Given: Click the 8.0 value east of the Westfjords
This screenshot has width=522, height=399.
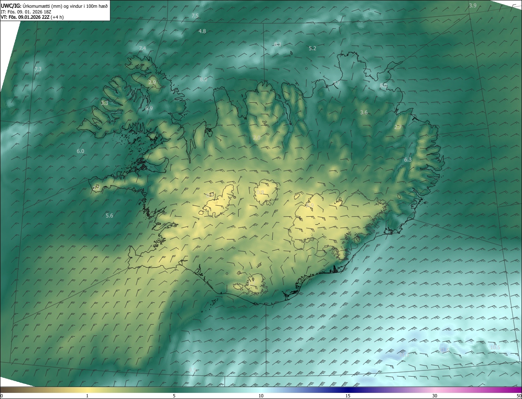Looking at the screenshot, I should click(x=203, y=79).
